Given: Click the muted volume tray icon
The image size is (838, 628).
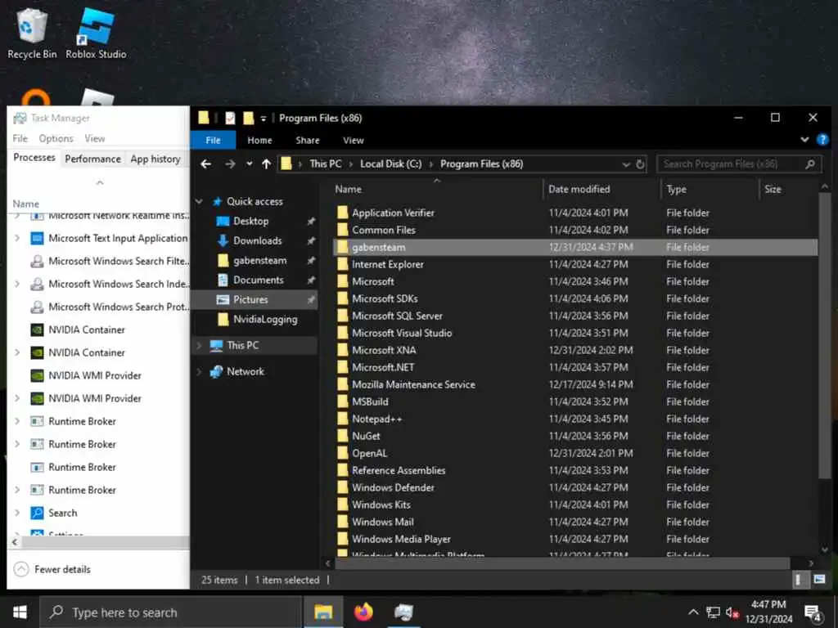Looking at the screenshot, I should [x=732, y=612].
